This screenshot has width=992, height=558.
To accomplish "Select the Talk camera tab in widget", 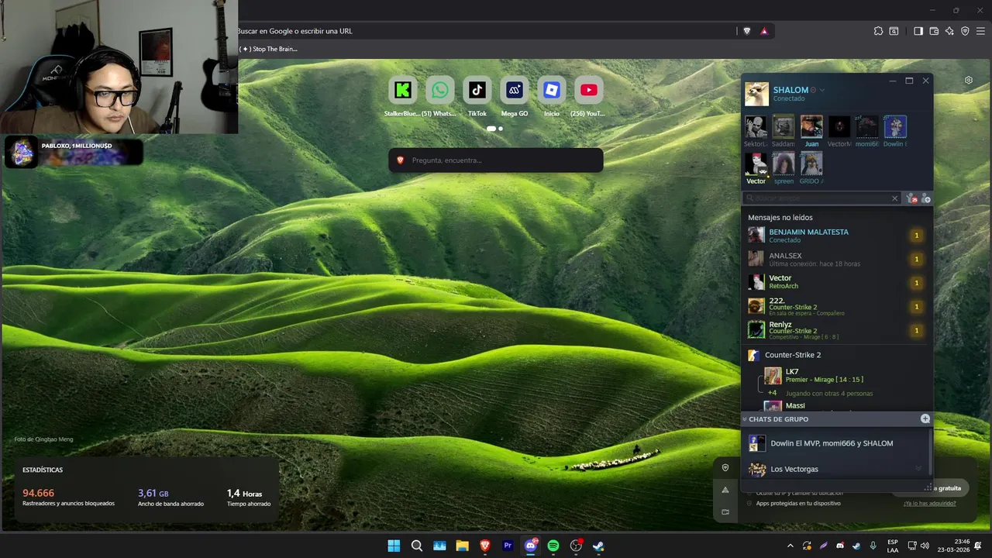I will 725,511.
